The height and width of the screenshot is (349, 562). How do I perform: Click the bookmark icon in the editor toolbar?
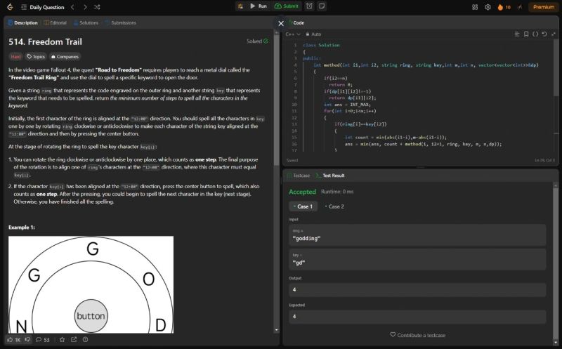click(526, 34)
